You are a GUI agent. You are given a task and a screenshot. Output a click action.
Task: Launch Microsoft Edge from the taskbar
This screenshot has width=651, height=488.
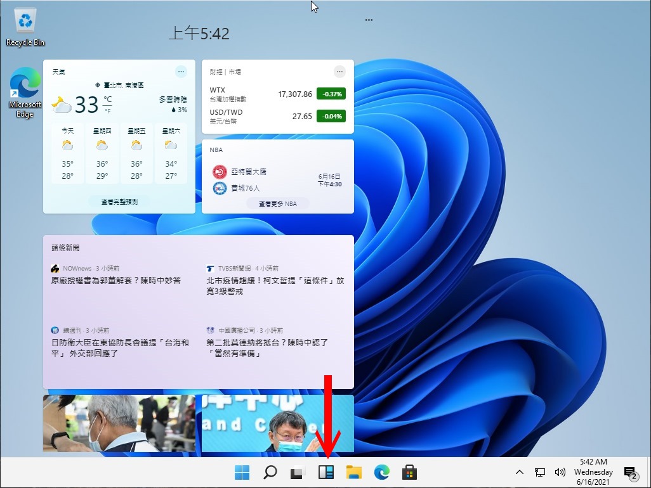(381, 472)
